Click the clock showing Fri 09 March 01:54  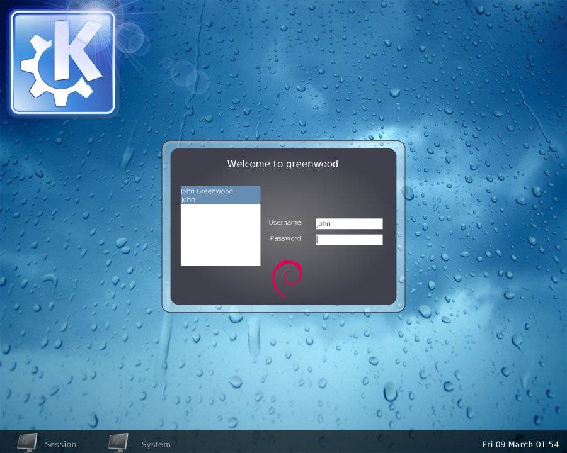point(520,444)
